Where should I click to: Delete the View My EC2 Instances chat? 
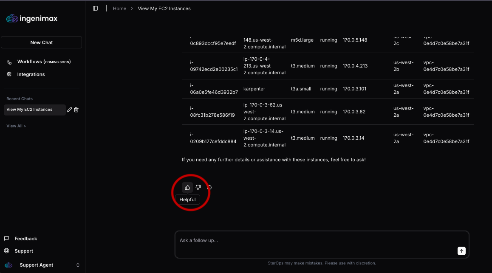point(76,110)
